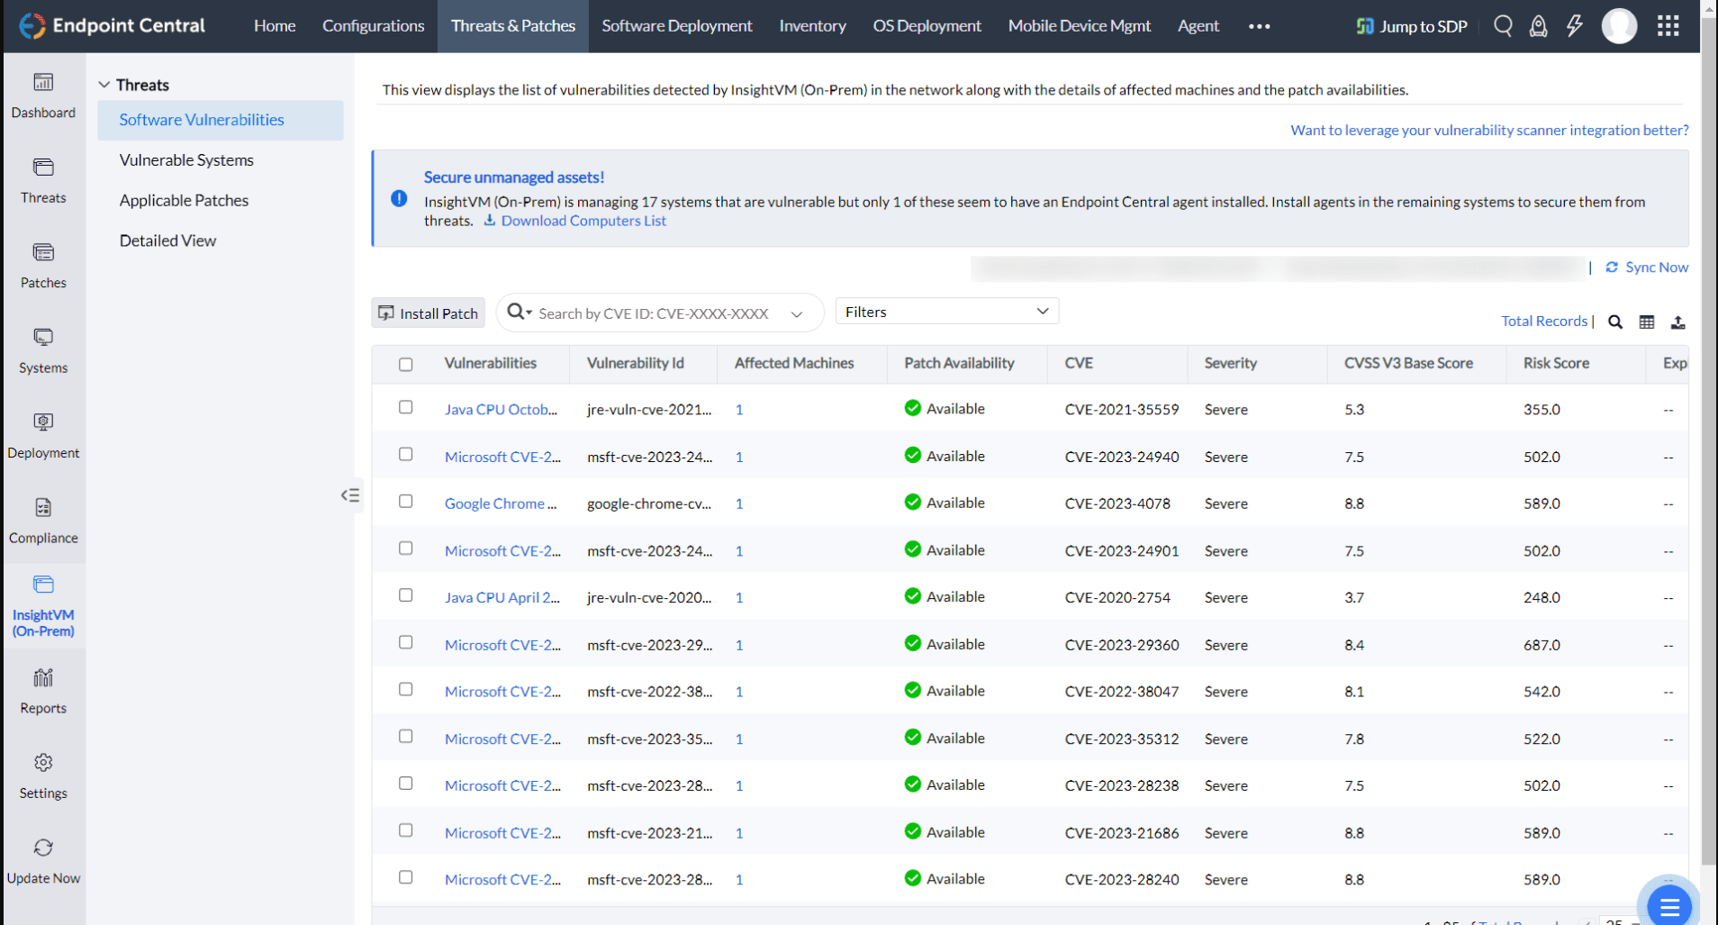Click the export icon above the table
This screenshot has width=1718, height=925.
click(x=1678, y=322)
